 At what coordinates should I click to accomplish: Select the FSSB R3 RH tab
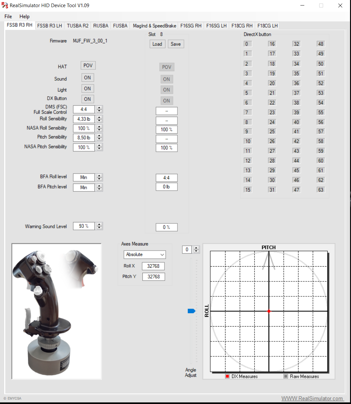[x=20, y=25]
